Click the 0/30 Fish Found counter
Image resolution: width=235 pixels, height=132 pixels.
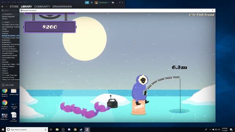[x=202, y=15]
